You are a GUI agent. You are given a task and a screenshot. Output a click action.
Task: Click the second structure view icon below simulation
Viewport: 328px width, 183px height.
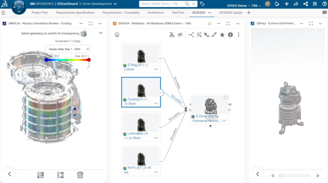point(60,175)
